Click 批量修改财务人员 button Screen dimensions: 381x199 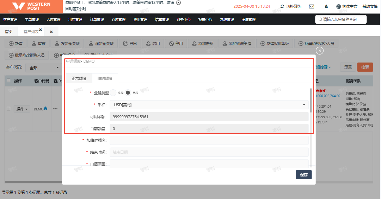[x=316, y=44]
